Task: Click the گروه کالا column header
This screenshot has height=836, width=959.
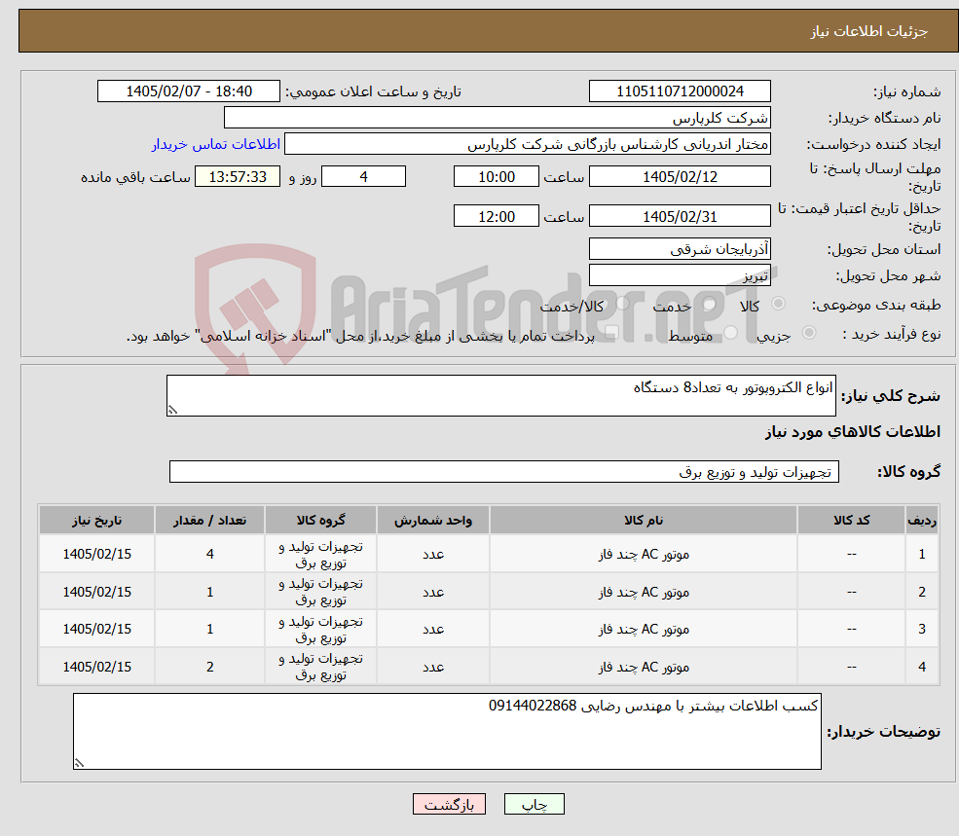Action: [320, 520]
